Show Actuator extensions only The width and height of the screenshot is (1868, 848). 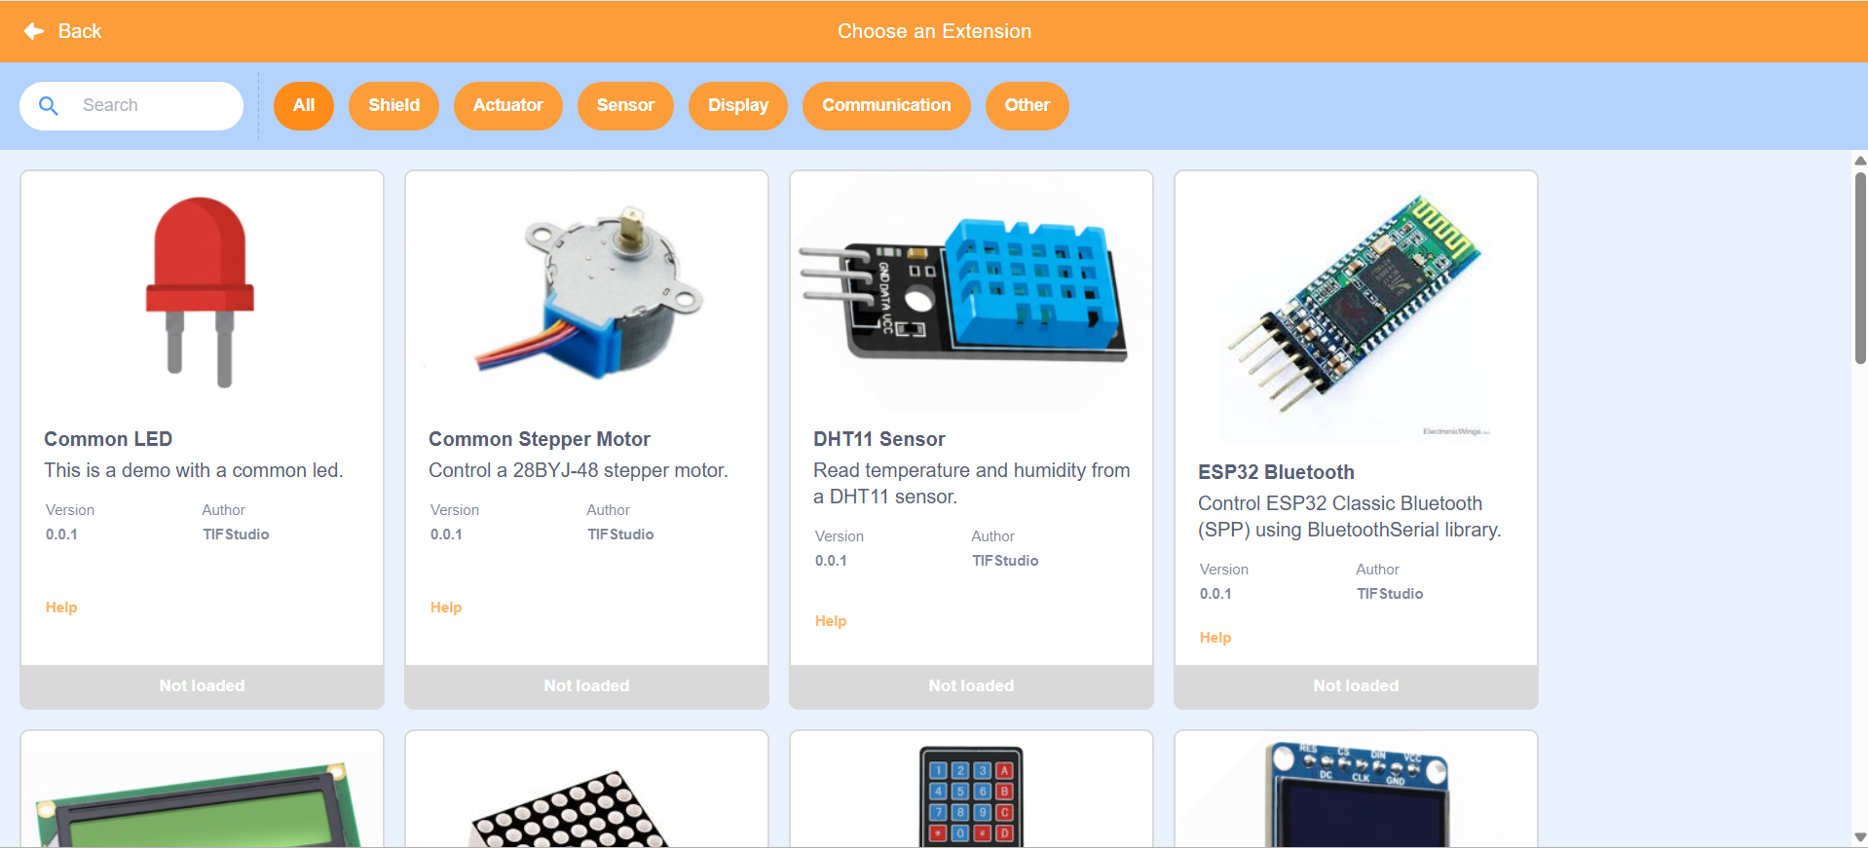[508, 105]
